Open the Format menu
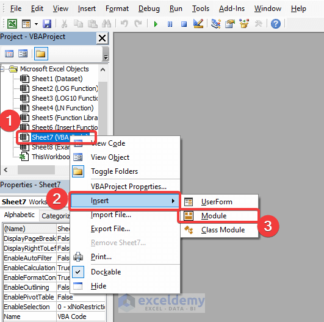 click(x=117, y=9)
